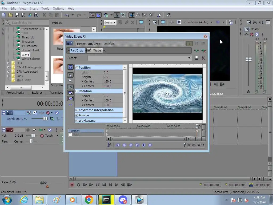The image size is (273, 205).
Task: Click the Create Keyframe plus button
Action: [143, 145]
